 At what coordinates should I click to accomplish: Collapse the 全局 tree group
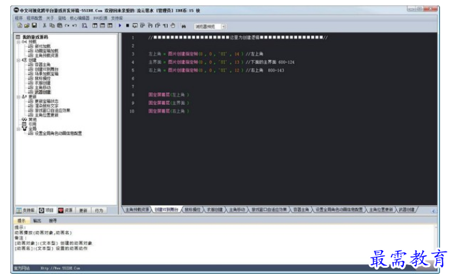click(x=18, y=129)
